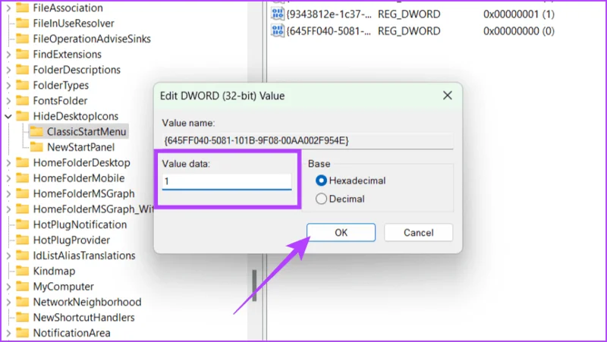The image size is (607, 342).
Task: Close the Edit DWORD dialog with X
Action: 448,96
